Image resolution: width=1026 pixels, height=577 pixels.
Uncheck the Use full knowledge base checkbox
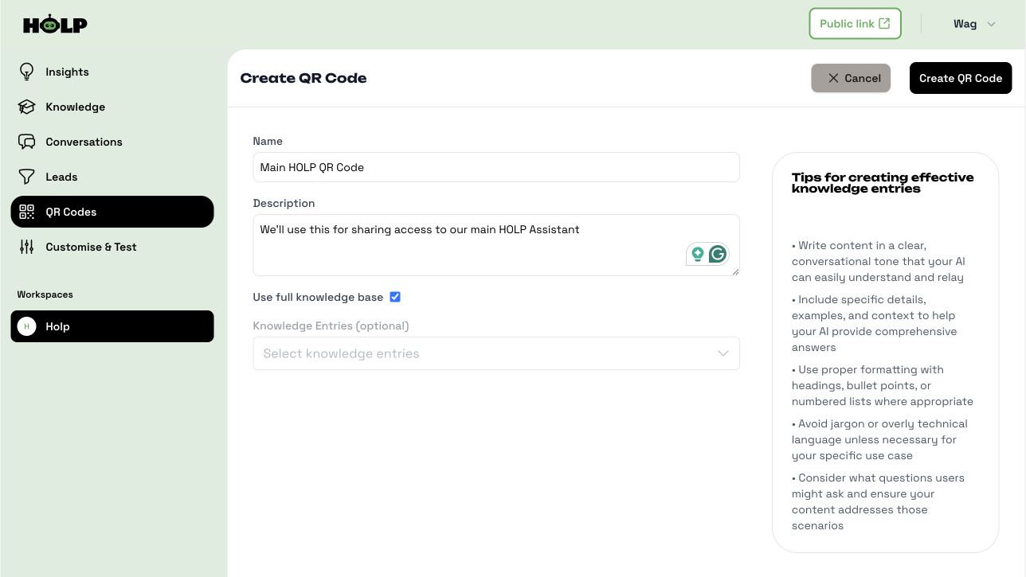pyautogui.click(x=395, y=297)
